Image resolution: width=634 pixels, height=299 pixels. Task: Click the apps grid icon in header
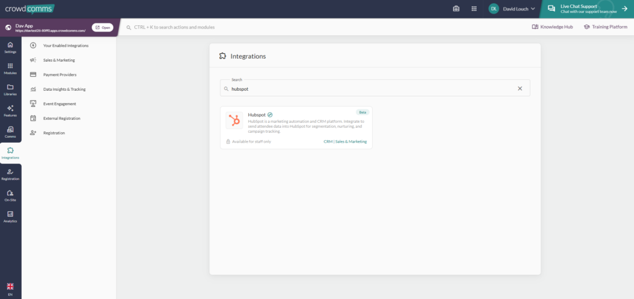coord(474,9)
